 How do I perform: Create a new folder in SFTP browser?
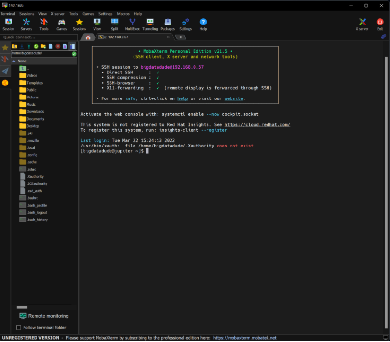tap(43, 46)
